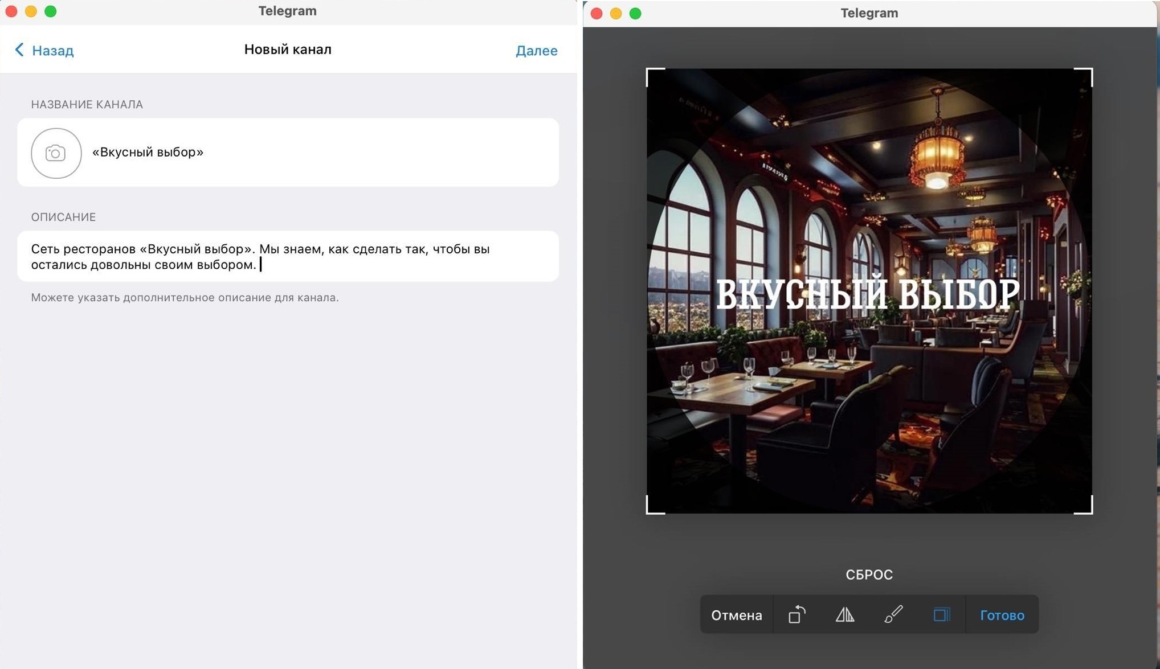
Task: Grab the top-left crop corner handle
Action: click(648, 71)
